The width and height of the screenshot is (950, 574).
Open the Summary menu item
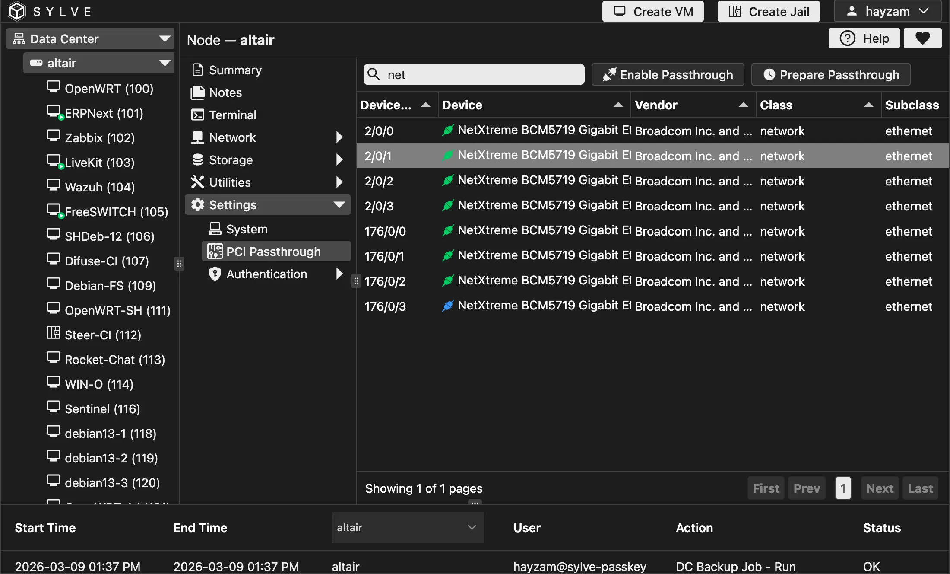tap(235, 70)
